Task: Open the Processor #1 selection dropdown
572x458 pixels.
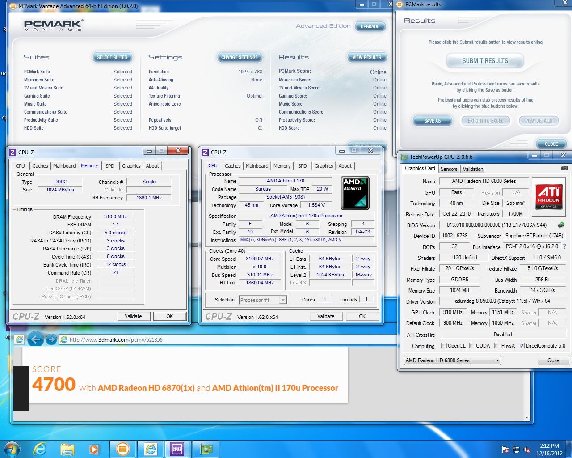Action: (263, 300)
